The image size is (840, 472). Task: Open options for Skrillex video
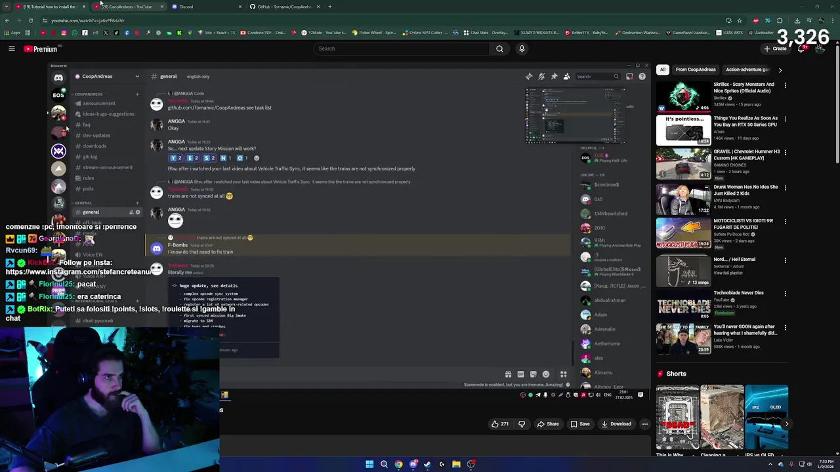(785, 85)
